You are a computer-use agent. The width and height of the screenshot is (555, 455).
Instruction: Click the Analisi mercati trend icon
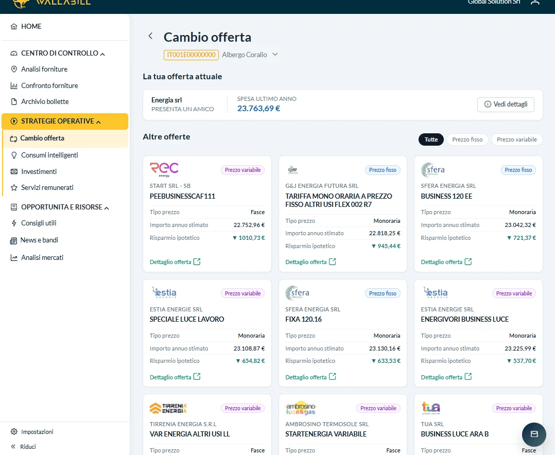14,258
